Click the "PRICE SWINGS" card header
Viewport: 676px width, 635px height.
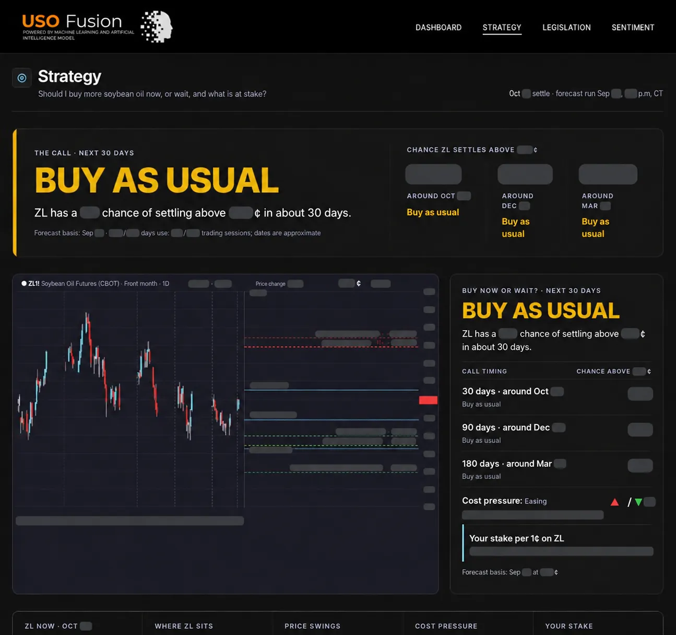point(312,626)
